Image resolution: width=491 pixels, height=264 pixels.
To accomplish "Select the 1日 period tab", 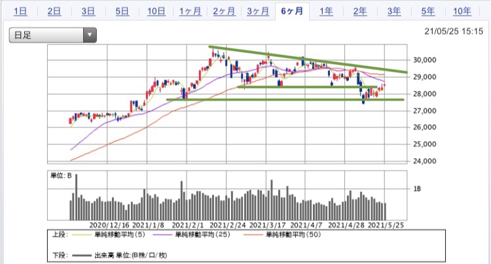I will 20,12.
